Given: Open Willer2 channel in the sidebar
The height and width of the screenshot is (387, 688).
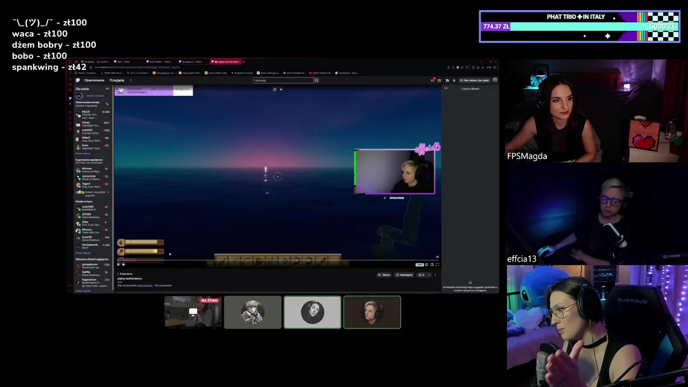Looking at the screenshot, I should (x=92, y=139).
